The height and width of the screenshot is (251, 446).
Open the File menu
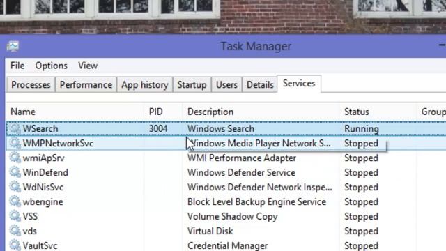(17, 66)
